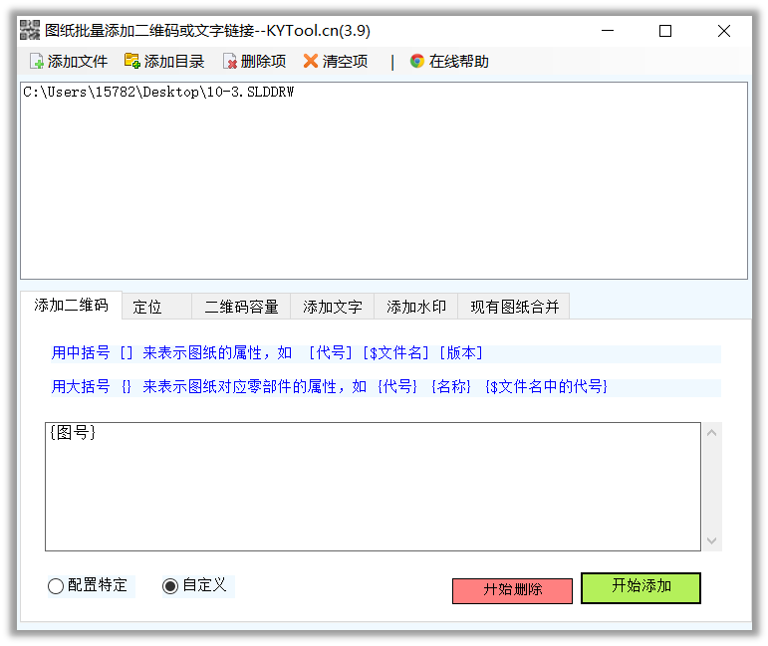Switch to the 添加二维码 tab
This screenshot has height=646, width=768.
click(x=71, y=305)
